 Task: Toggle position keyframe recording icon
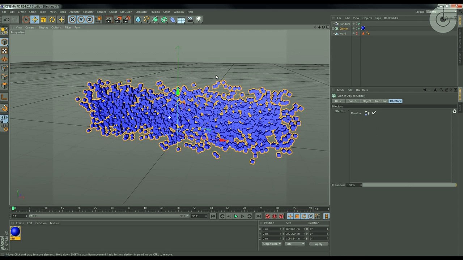[290, 216]
